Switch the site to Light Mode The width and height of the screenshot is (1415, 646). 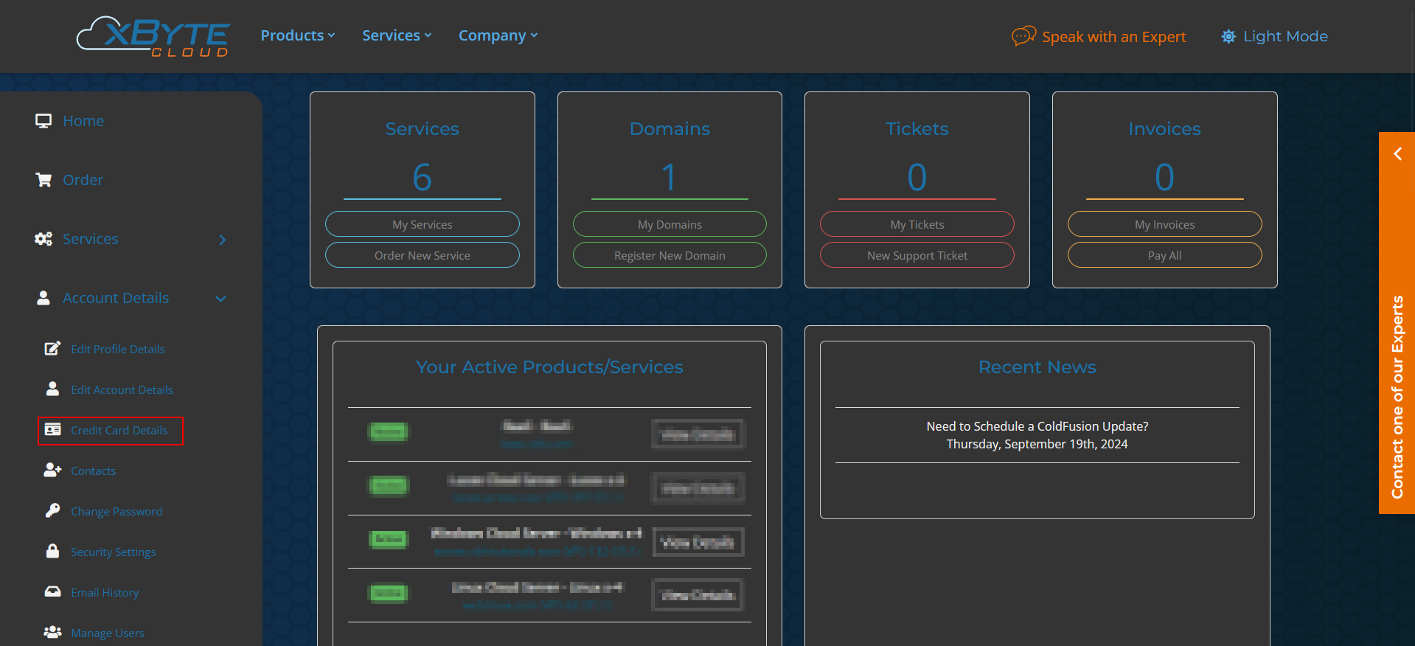click(1274, 36)
